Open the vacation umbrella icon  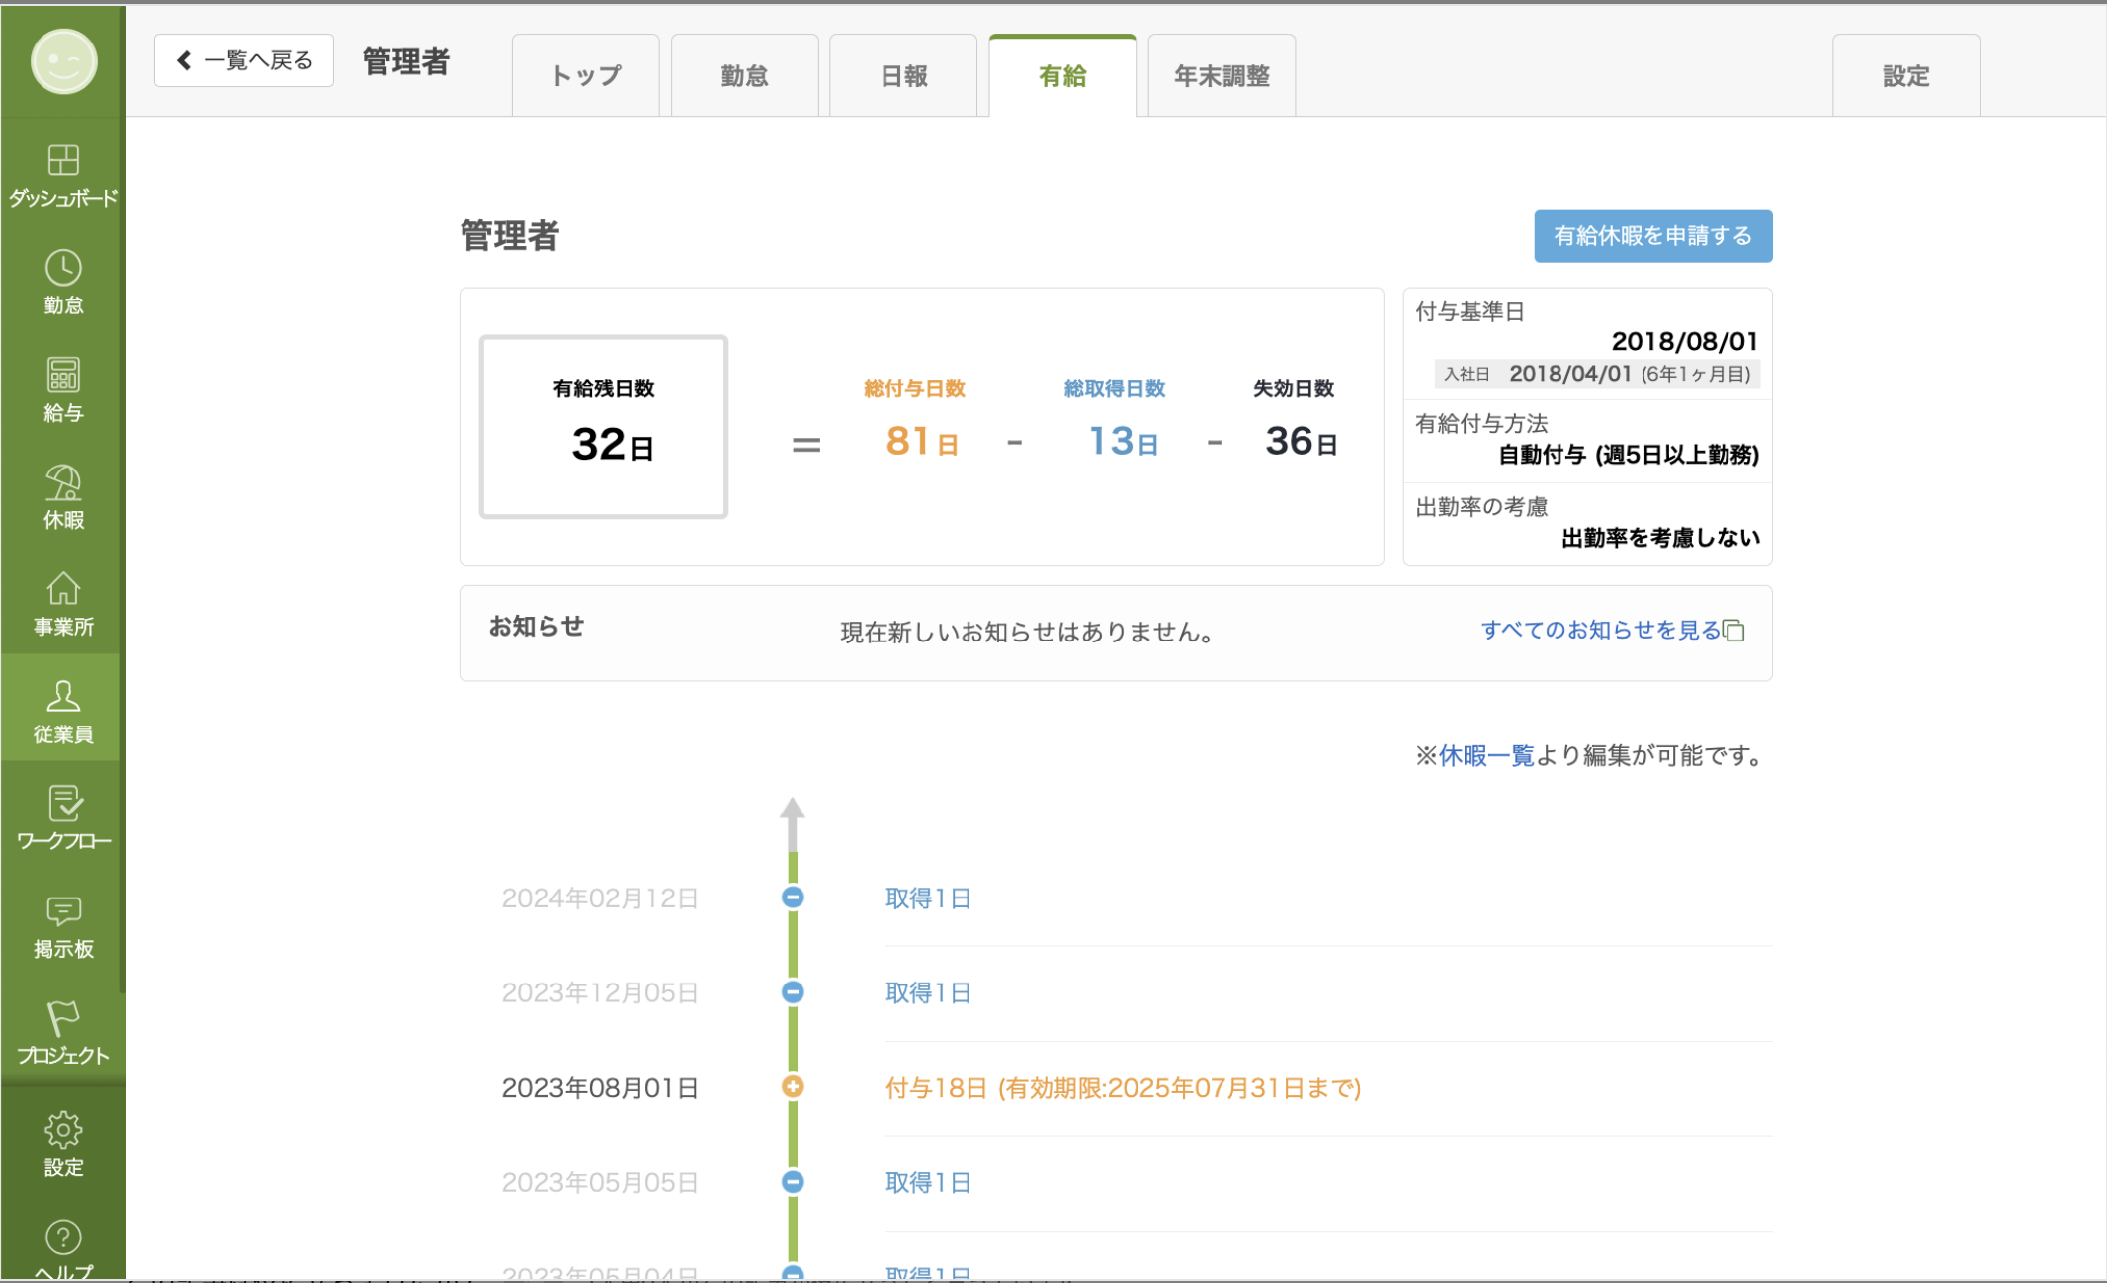click(x=63, y=483)
